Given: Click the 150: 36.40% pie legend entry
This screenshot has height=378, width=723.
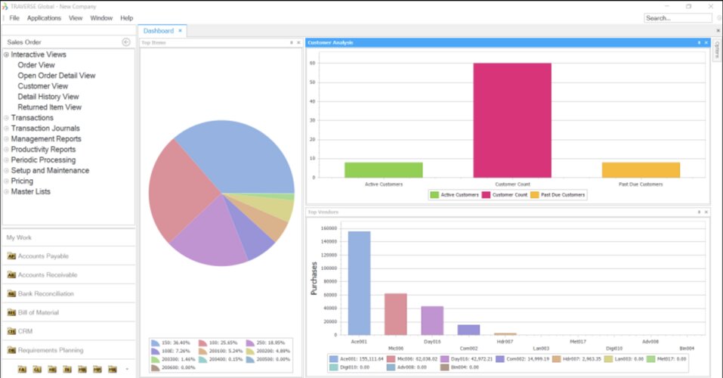Looking at the screenshot, I should click(171, 343).
